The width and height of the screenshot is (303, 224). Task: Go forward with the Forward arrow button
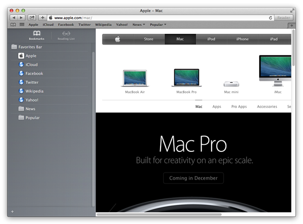coord(21,18)
